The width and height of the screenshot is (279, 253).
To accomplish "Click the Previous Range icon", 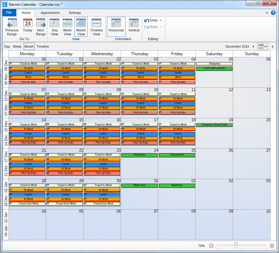I will click(x=12, y=23).
